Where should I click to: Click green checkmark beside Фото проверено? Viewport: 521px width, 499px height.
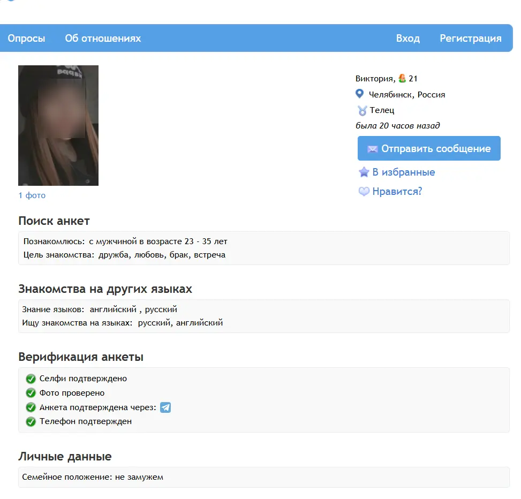coord(31,393)
